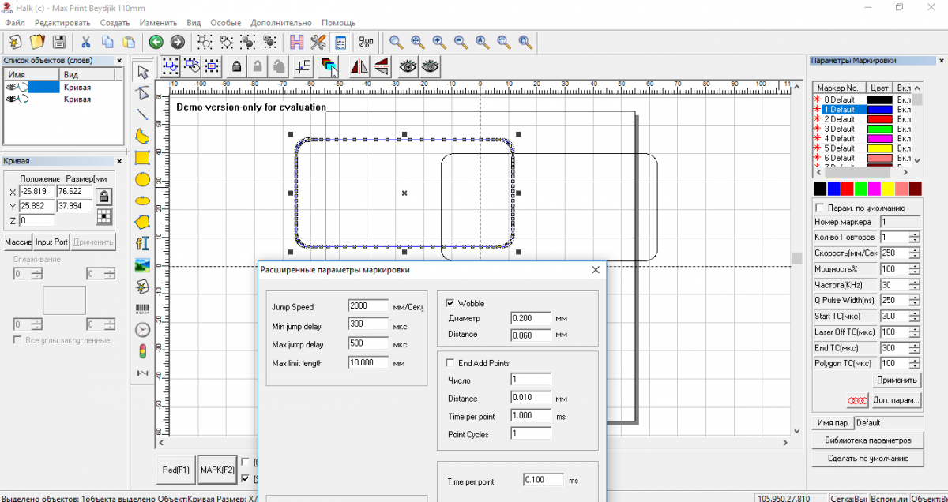Click the mirror horizontally icon

(359, 66)
